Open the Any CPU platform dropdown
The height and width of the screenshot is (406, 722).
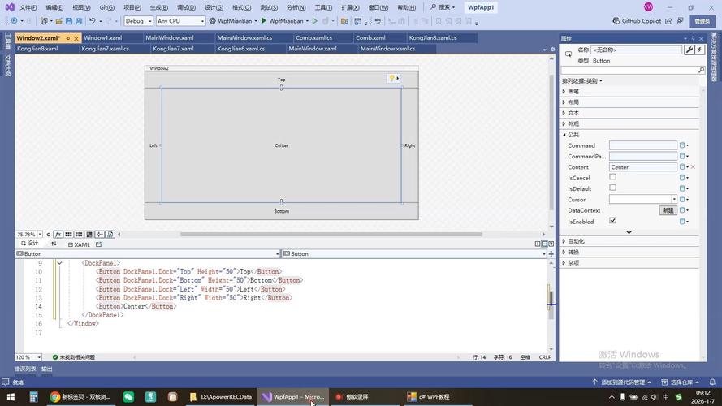(x=180, y=21)
